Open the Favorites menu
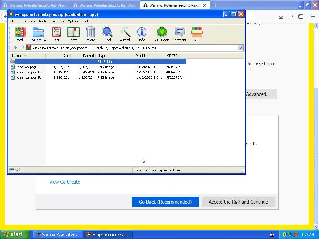The width and height of the screenshot is (319, 239). pyautogui.click(x=57, y=21)
